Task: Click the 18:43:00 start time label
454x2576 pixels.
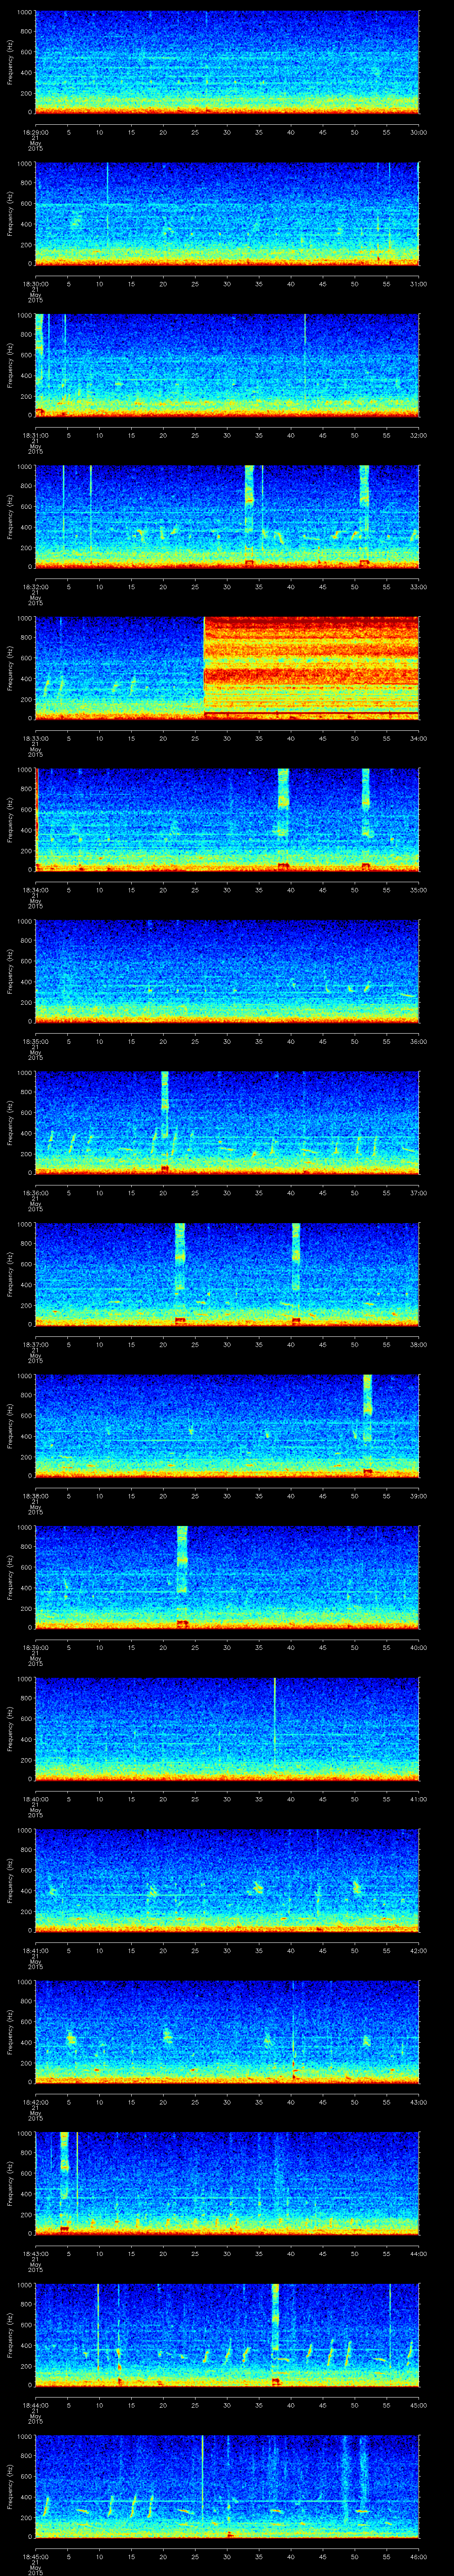Action: click(35, 2254)
